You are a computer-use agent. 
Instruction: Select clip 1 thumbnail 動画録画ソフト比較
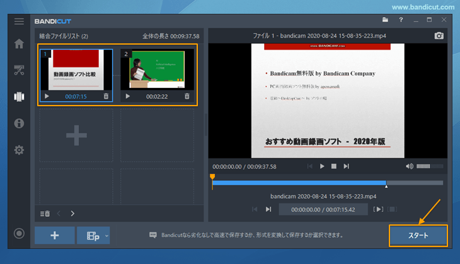pyautogui.click(x=76, y=70)
